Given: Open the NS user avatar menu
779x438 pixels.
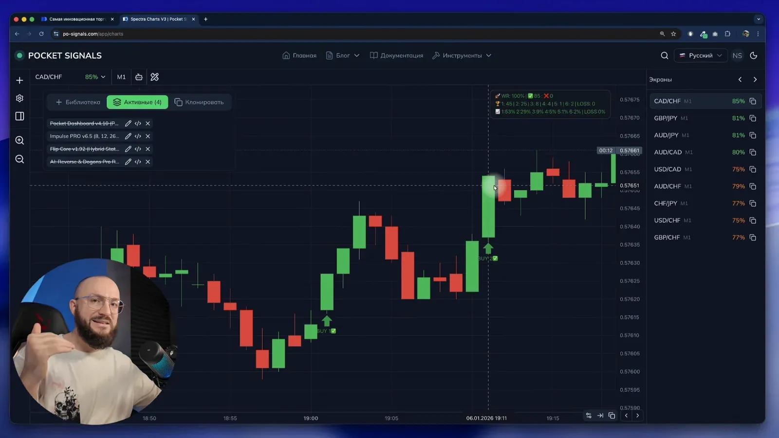Looking at the screenshot, I should pos(737,55).
